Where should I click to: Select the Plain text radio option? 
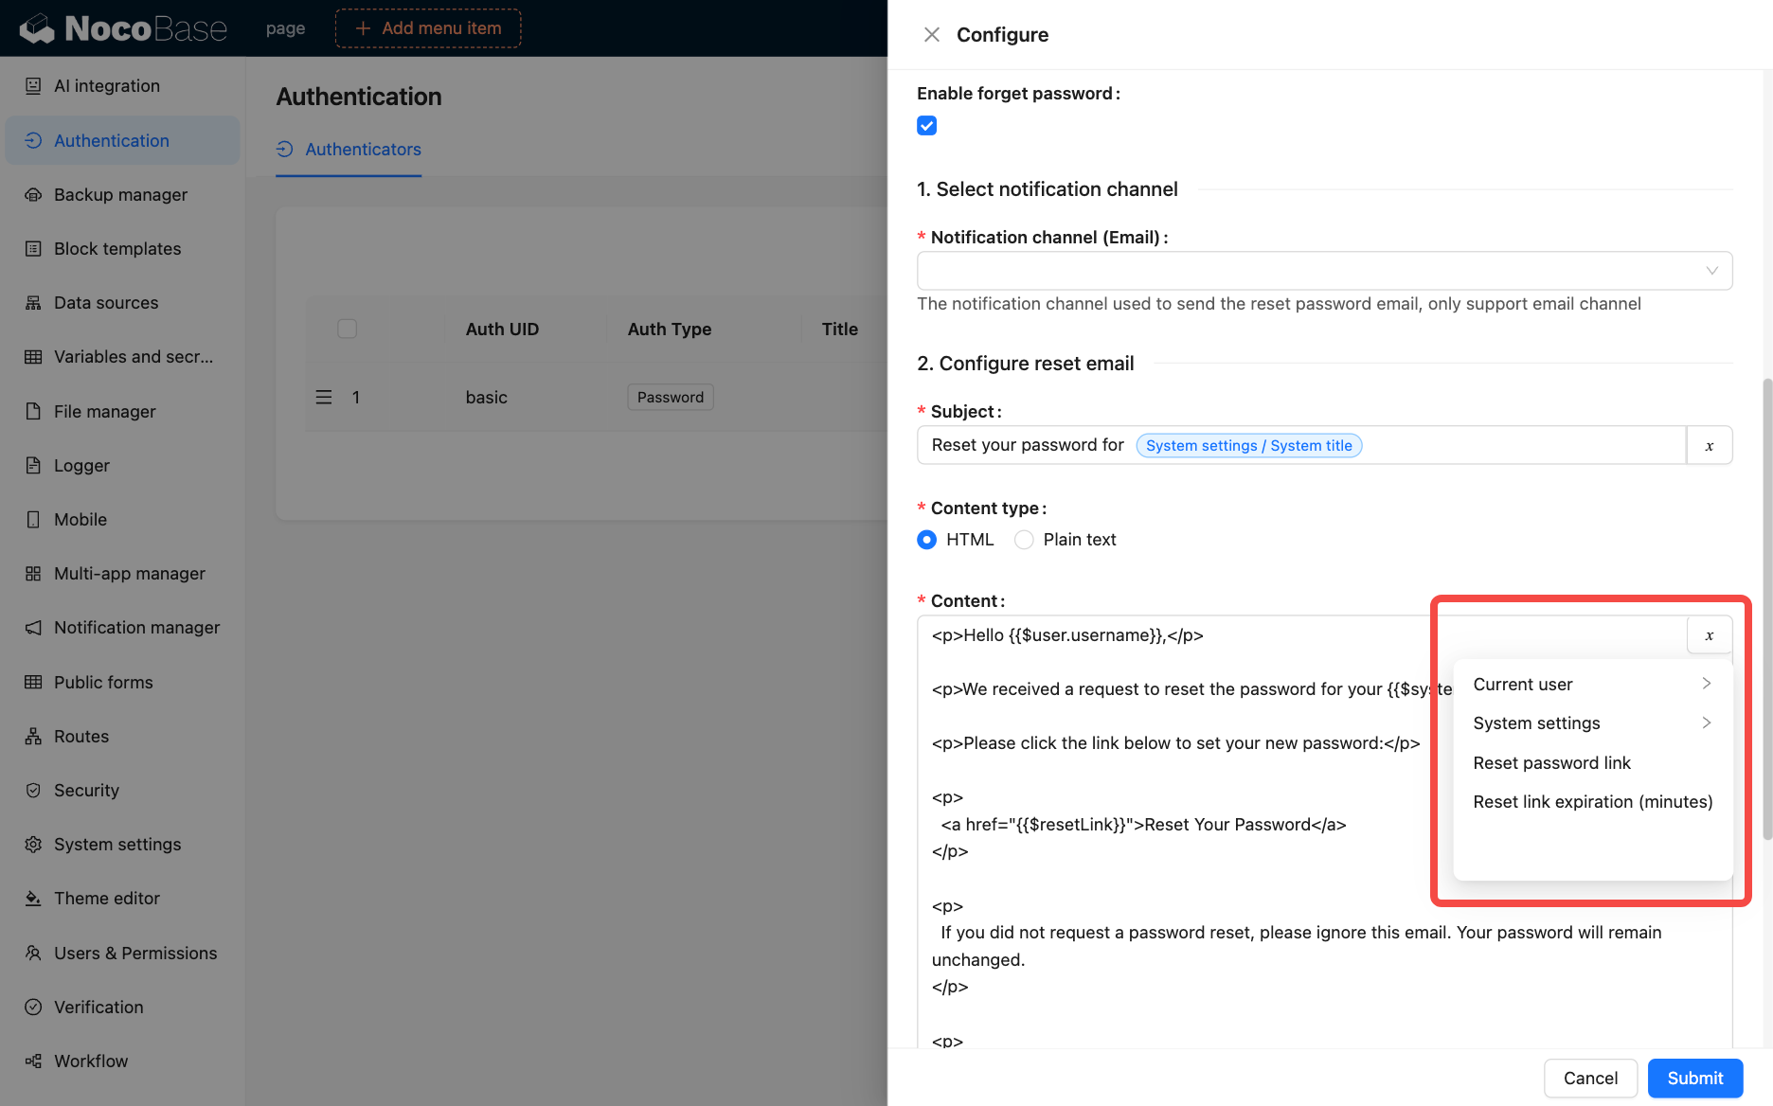click(1024, 540)
